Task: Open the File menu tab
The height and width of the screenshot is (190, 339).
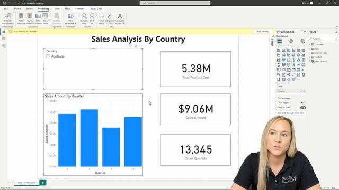Action: [x=6, y=9]
